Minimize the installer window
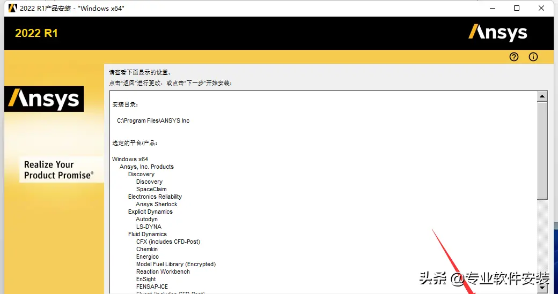558x294 pixels. (x=492, y=8)
